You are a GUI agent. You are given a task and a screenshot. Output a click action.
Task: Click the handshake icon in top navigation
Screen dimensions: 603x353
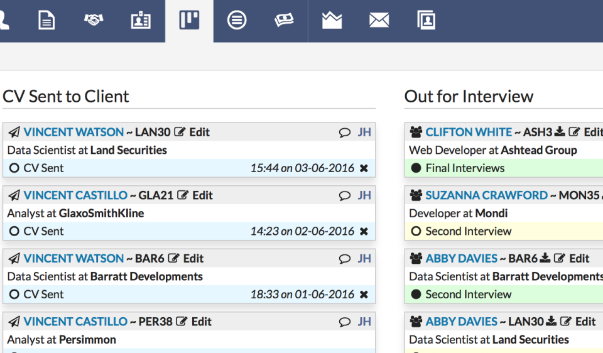pos(94,21)
